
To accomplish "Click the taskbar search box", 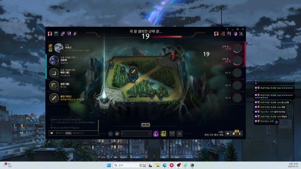I will coord(130,165).
